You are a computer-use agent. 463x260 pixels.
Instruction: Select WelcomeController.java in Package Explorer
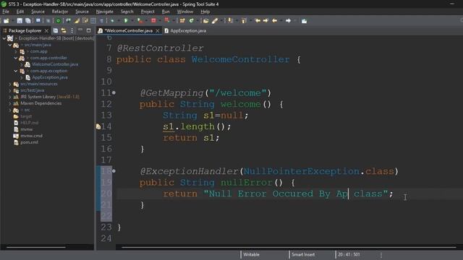[55, 64]
